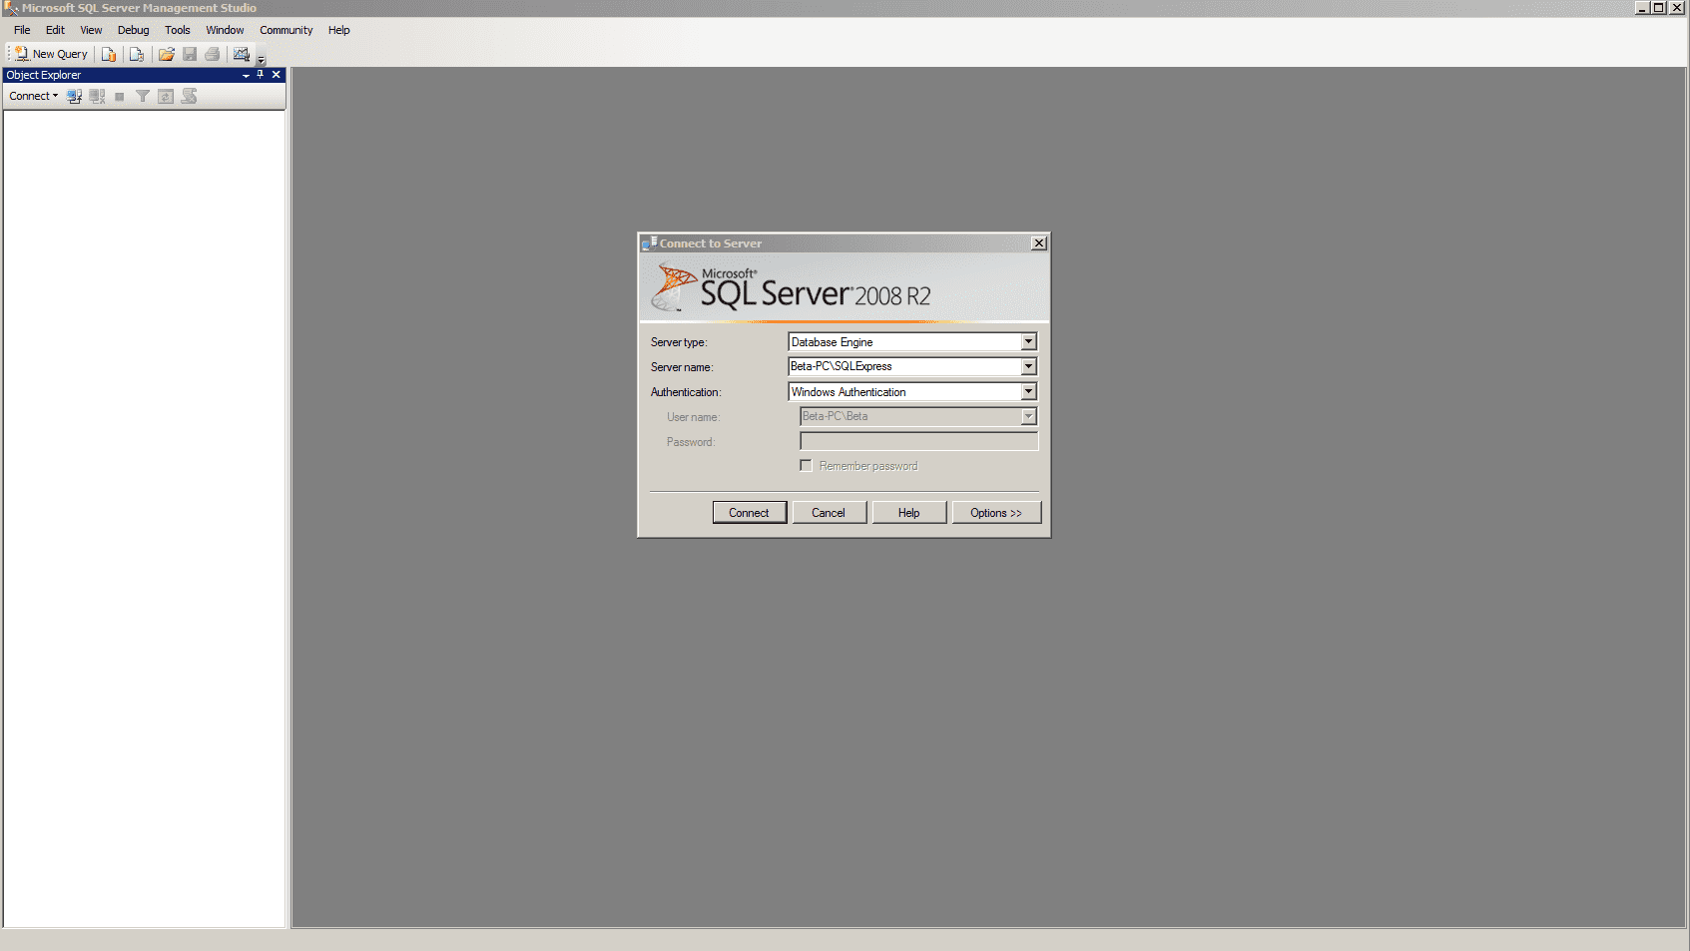This screenshot has width=1690, height=951.
Task: Expand the Server type dropdown
Action: coord(1028,342)
